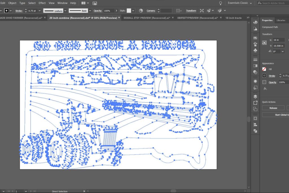Screen dimensions: 289x193
Task: Open the Brushes panel icon
Action: (x=255, y=44)
